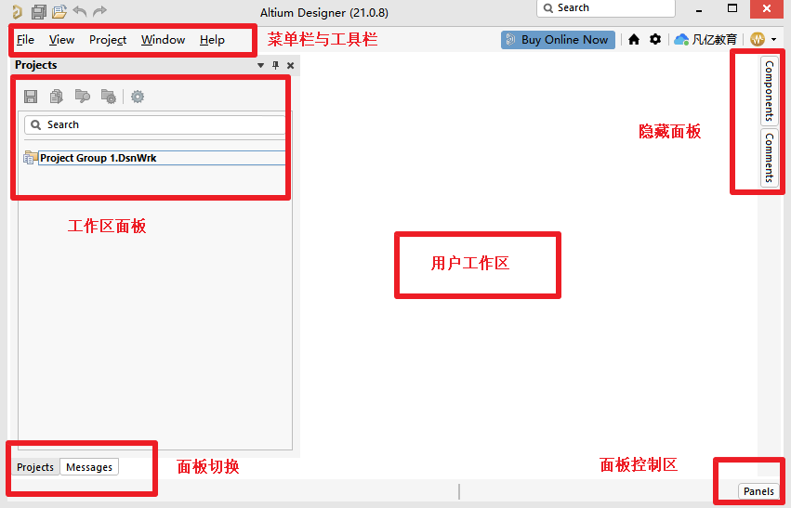
Task: Click the Projects panel settings gear icon
Action: coord(138,97)
